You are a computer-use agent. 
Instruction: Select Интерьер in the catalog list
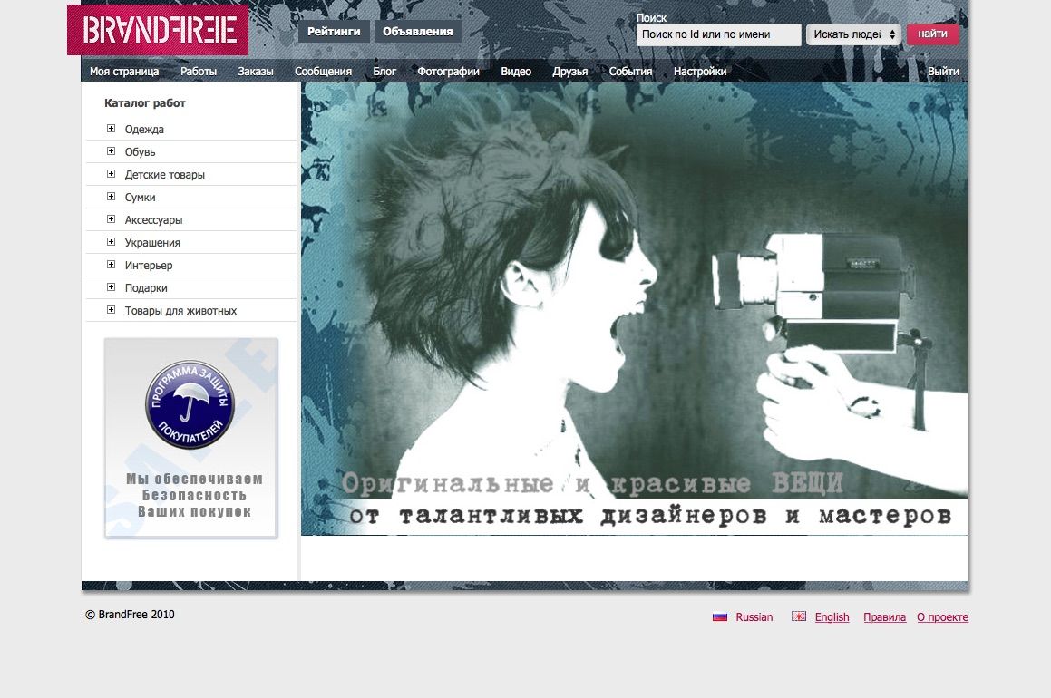click(149, 266)
